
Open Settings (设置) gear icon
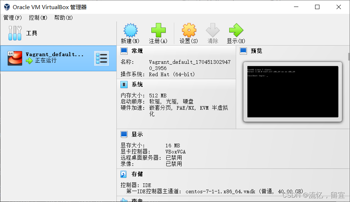point(189,30)
